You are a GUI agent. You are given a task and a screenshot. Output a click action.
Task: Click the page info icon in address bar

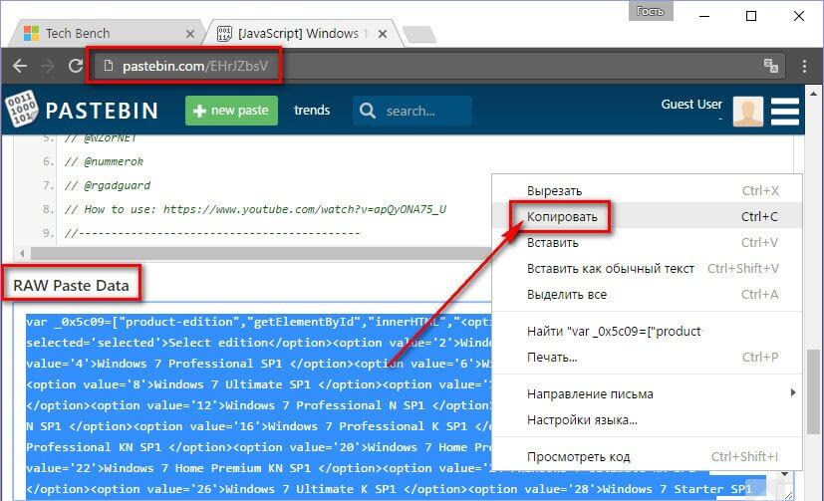point(109,66)
